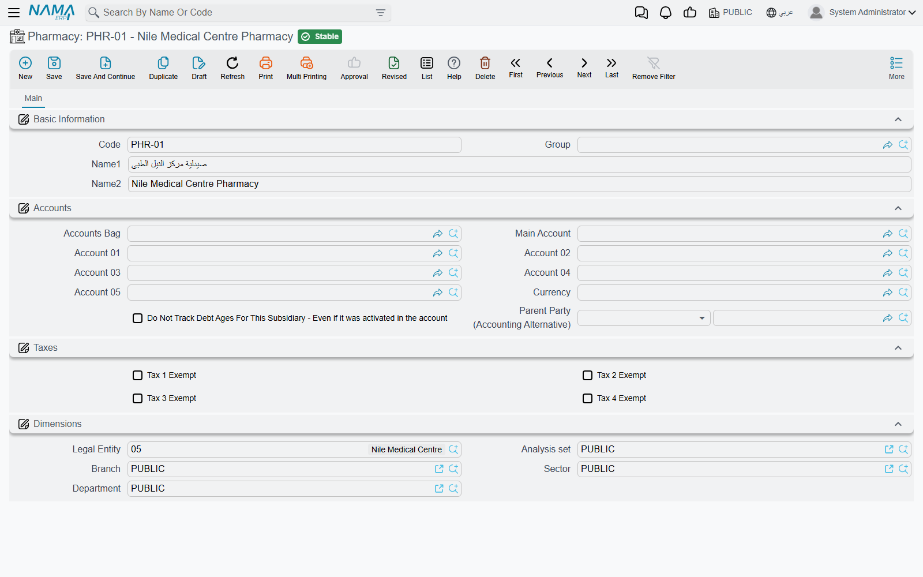Click the Print icon

click(x=266, y=63)
